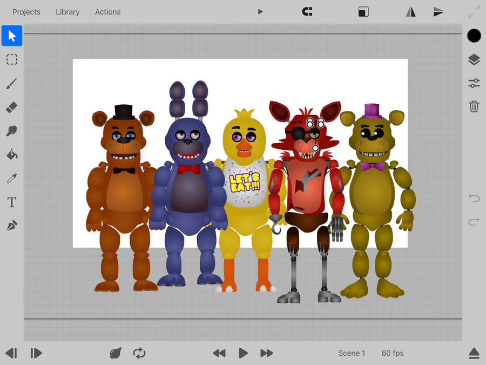Step forward one frame
The width and height of the screenshot is (486, 365).
pyautogui.click(x=36, y=353)
